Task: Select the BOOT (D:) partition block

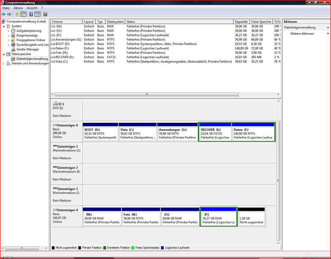Action: pos(100,132)
